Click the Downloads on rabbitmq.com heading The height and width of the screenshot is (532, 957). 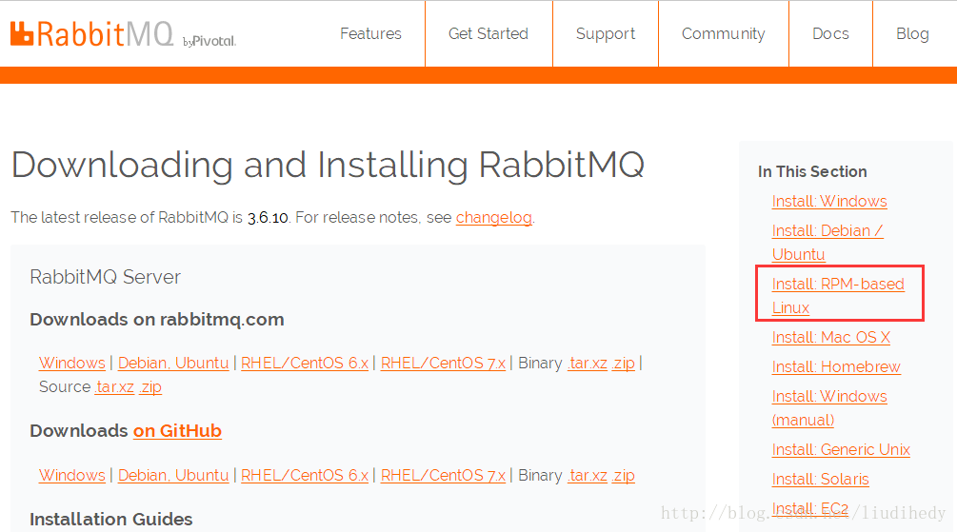pyautogui.click(x=157, y=320)
